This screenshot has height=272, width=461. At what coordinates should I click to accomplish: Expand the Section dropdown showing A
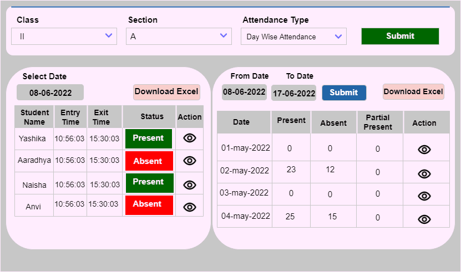(179, 37)
